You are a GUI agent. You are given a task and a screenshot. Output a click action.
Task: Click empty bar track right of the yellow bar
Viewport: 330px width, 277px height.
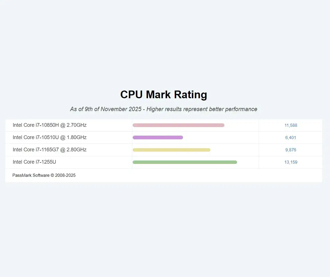click(x=234, y=150)
